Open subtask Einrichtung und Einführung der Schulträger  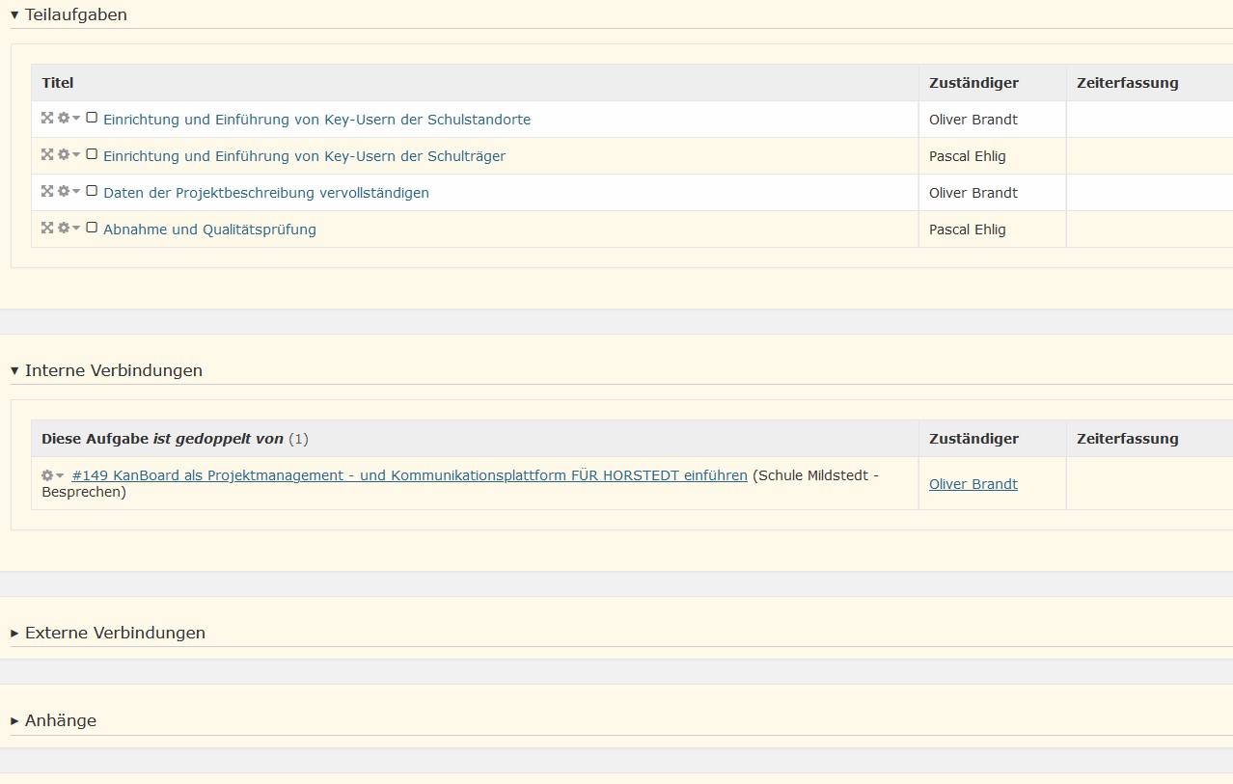(304, 156)
